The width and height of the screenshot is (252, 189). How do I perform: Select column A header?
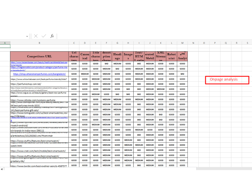(x=5, y=43)
